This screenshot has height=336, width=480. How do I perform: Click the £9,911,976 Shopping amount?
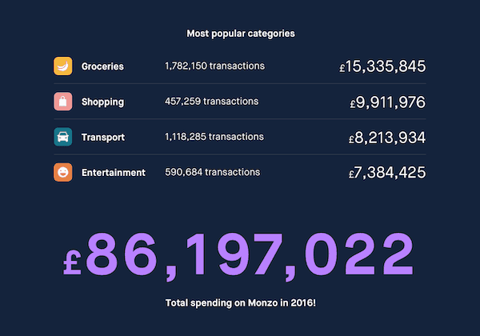pyautogui.click(x=388, y=102)
